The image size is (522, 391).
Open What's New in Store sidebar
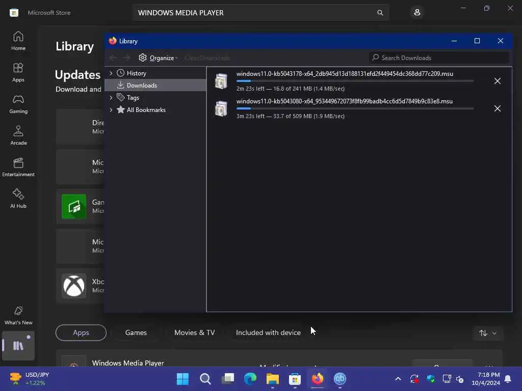[18, 315]
